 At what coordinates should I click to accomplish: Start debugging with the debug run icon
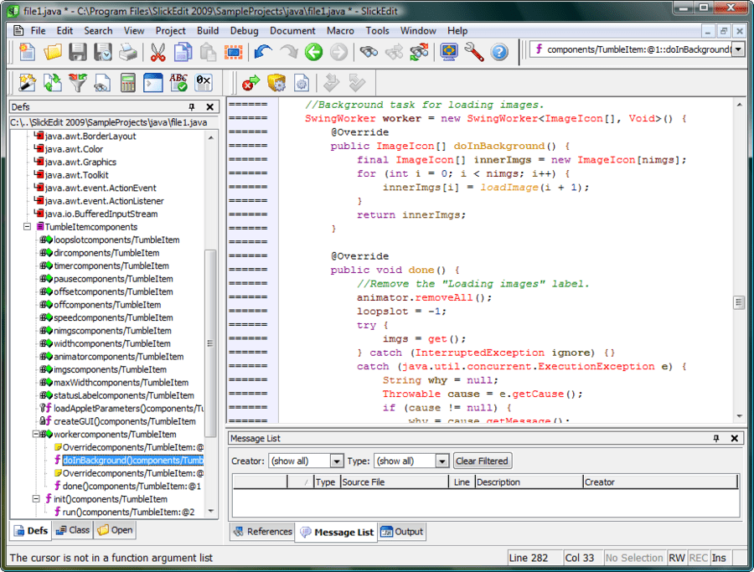(x=250, y=83)
